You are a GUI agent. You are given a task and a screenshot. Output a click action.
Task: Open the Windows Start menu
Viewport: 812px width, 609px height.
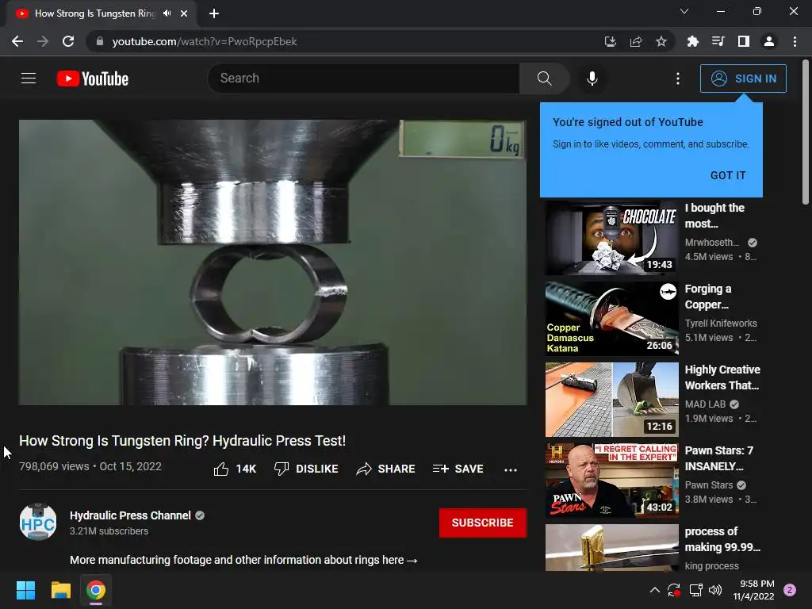click(25, 590)
